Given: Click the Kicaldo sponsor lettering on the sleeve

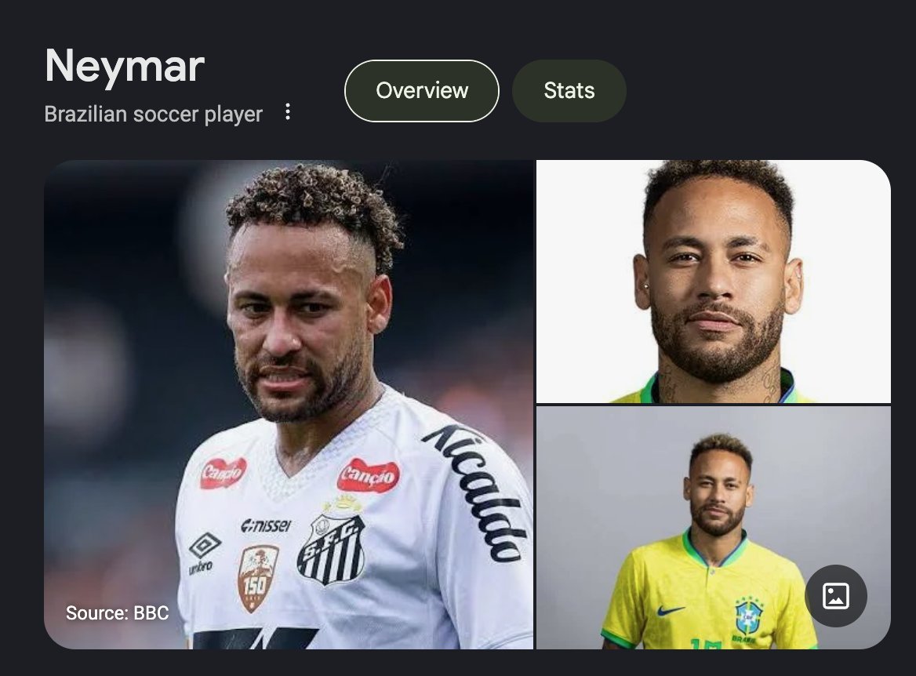Looking at the screenshot, I should tap(478, 492).
